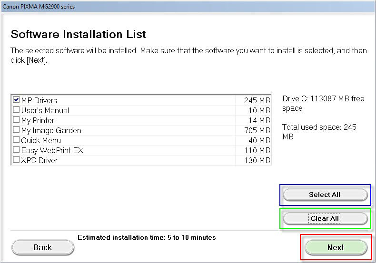Enable the User's Manual checkbox
The image size is (376, 263).
pos(16,110)
